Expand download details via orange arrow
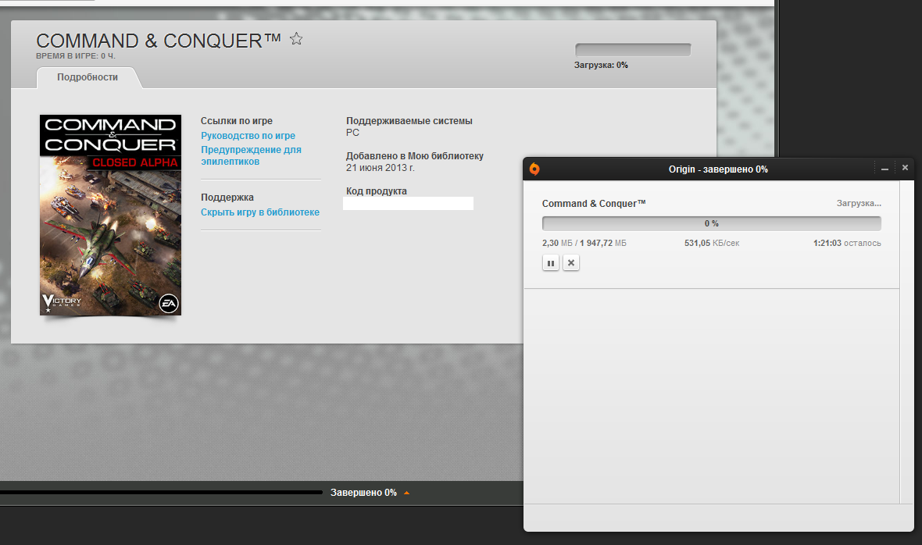The height and width of the screenshot is (545, 922). pos(406,493)
